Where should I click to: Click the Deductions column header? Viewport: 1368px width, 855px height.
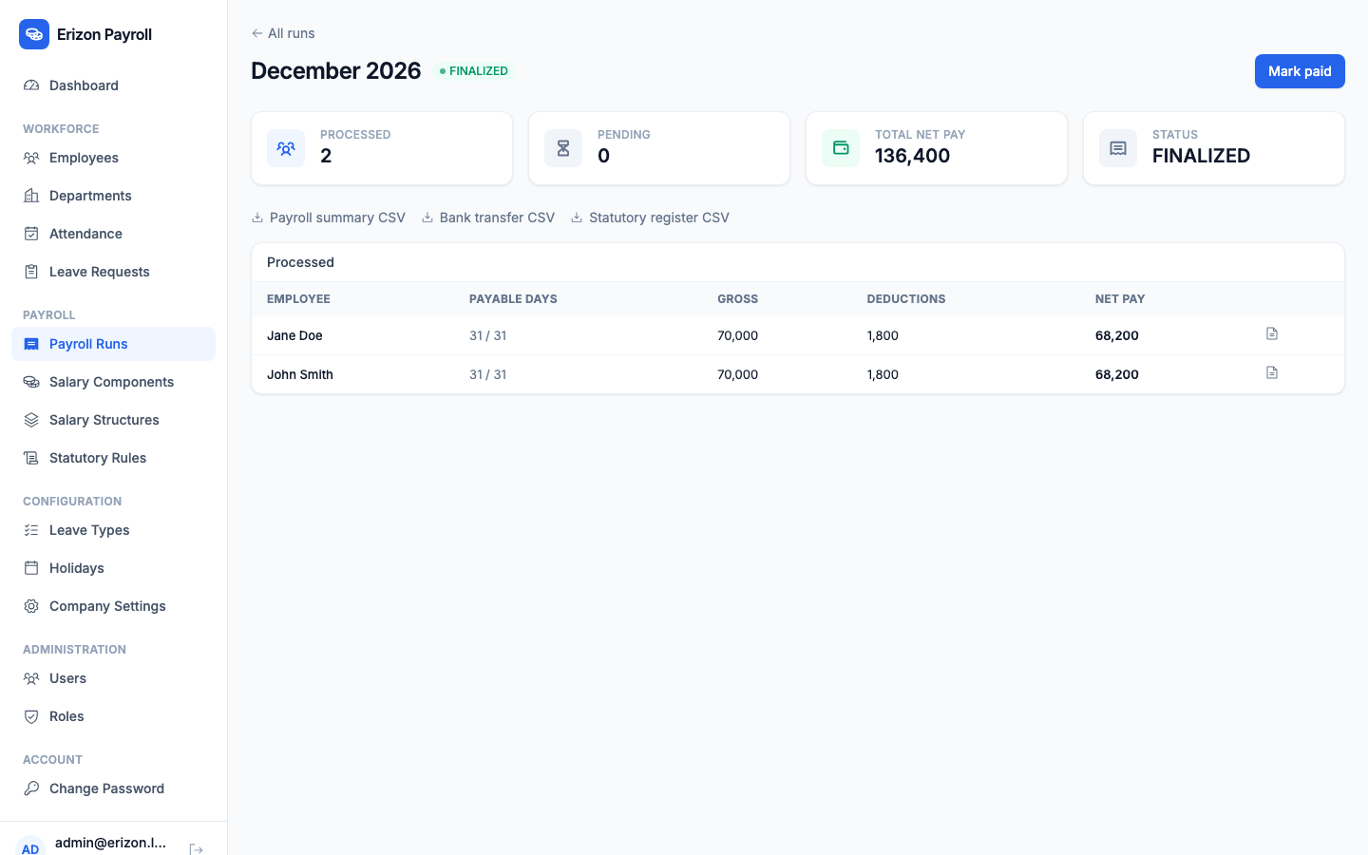(906, 299)
